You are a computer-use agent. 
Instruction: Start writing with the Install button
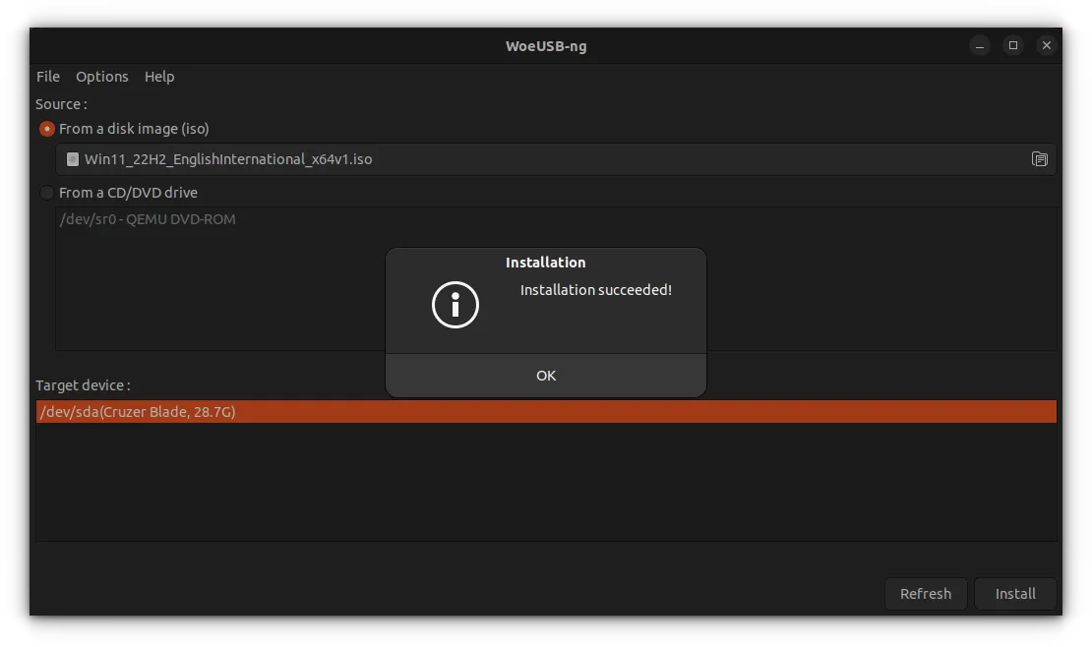tap(1015, 593)
